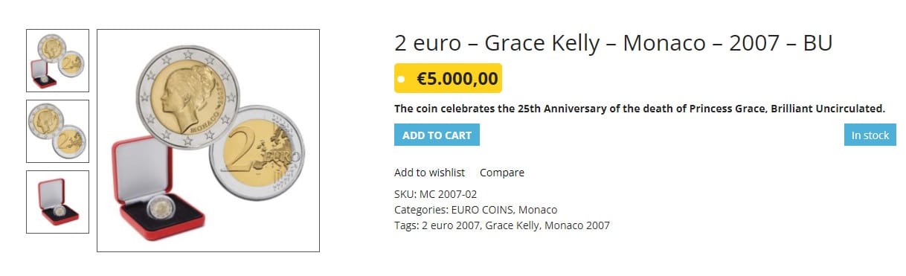906x276 pixels.
Task: Click the ADD TO CART button
Action: [x=437, y=135]
